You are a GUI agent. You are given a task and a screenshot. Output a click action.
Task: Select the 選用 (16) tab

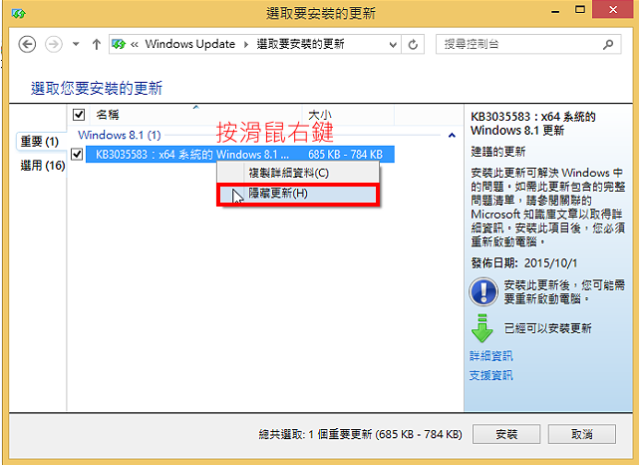click(43, 166)
